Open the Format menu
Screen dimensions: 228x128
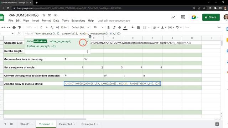tap(46, 21)
